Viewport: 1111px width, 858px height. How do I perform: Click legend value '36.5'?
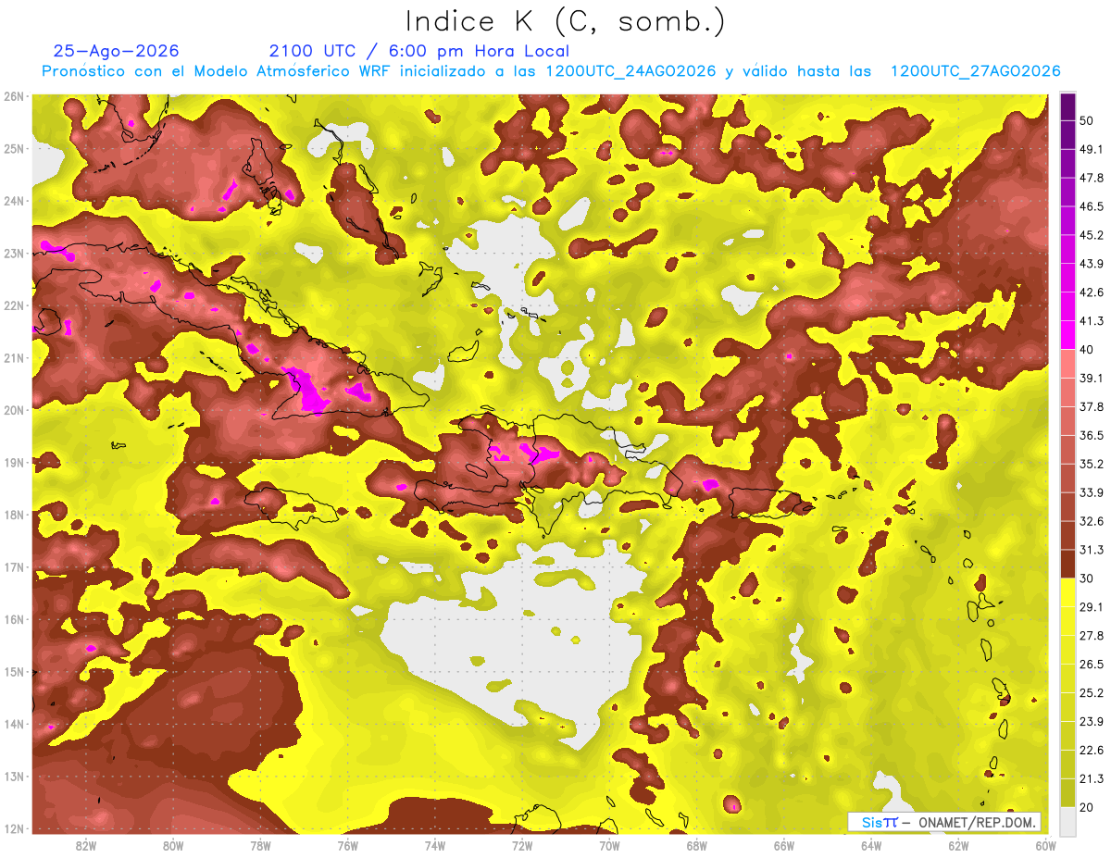1091,435
